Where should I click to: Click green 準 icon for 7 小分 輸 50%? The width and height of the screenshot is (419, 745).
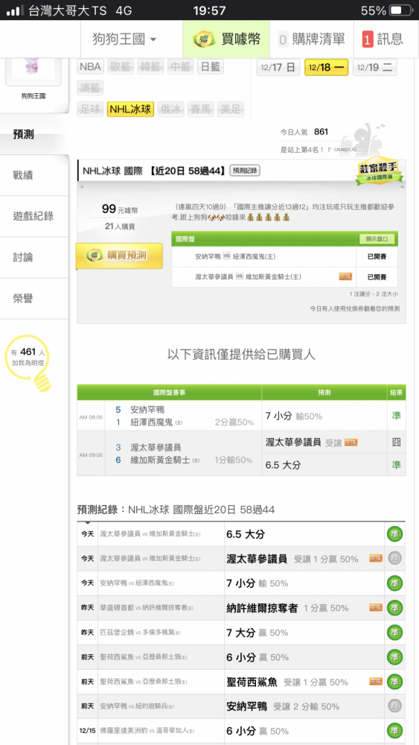(394, 583)
